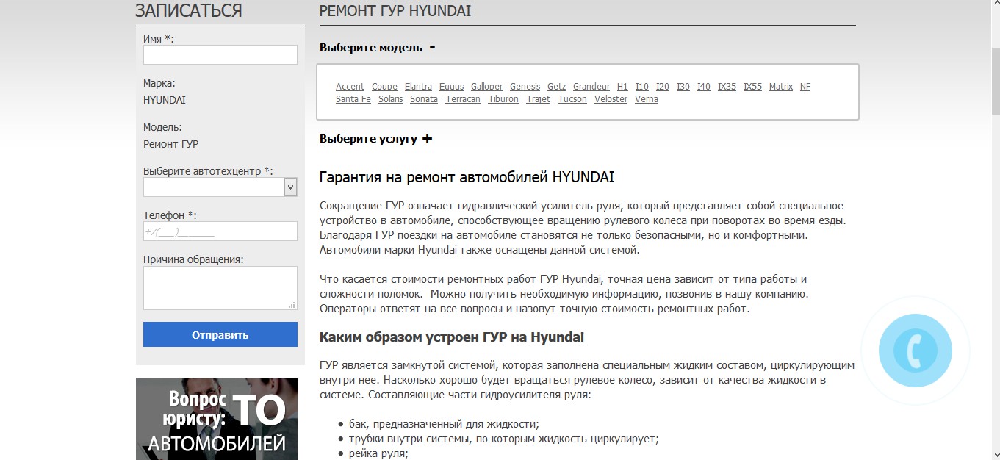The width and height of the screenshot is (1000, 460).
Task: Select the Equus model link
Action: tap(451, 87)
